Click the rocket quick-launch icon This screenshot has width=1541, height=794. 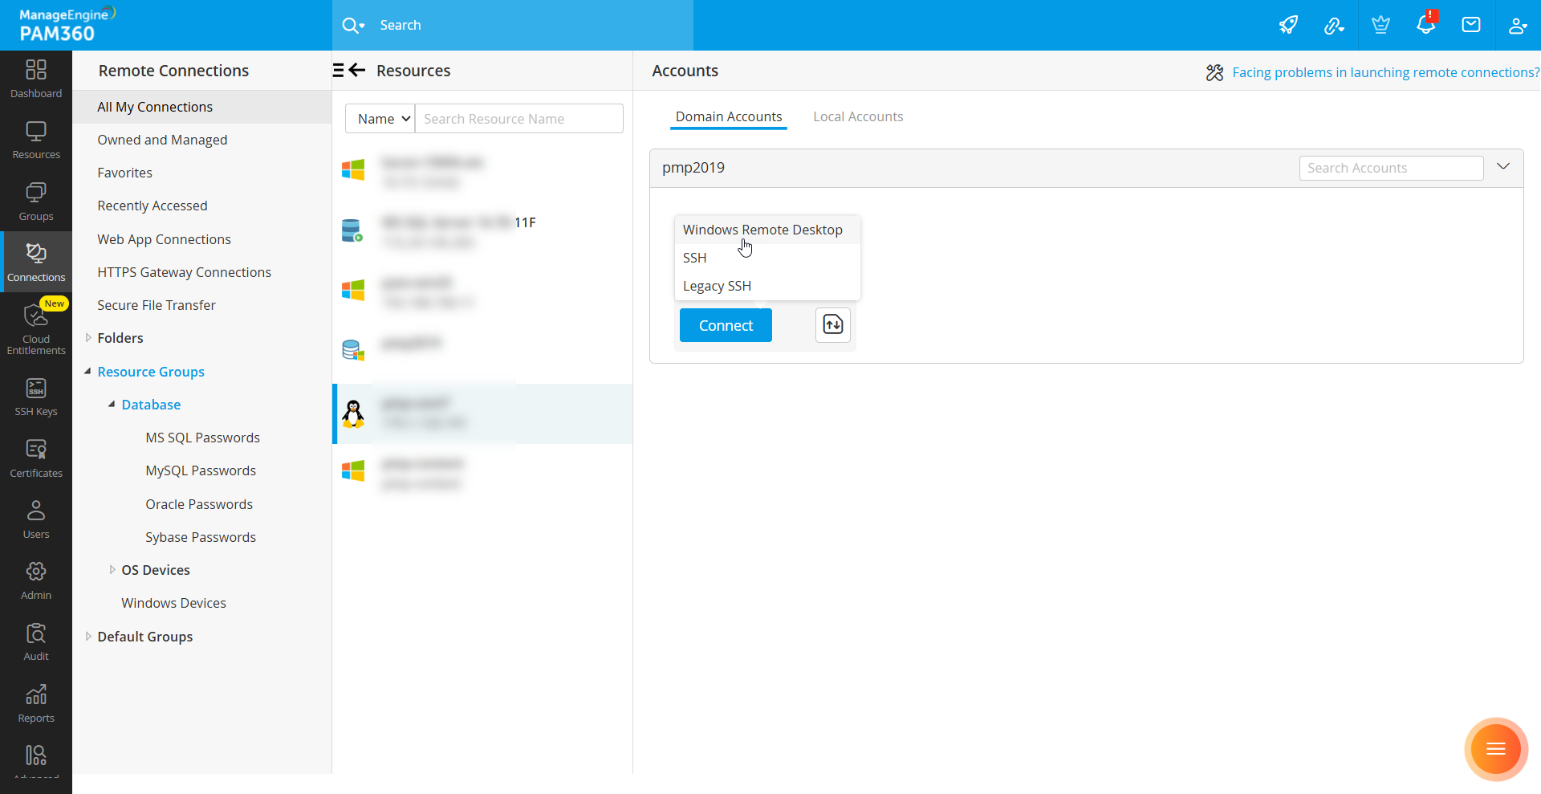click(1288, 25)
